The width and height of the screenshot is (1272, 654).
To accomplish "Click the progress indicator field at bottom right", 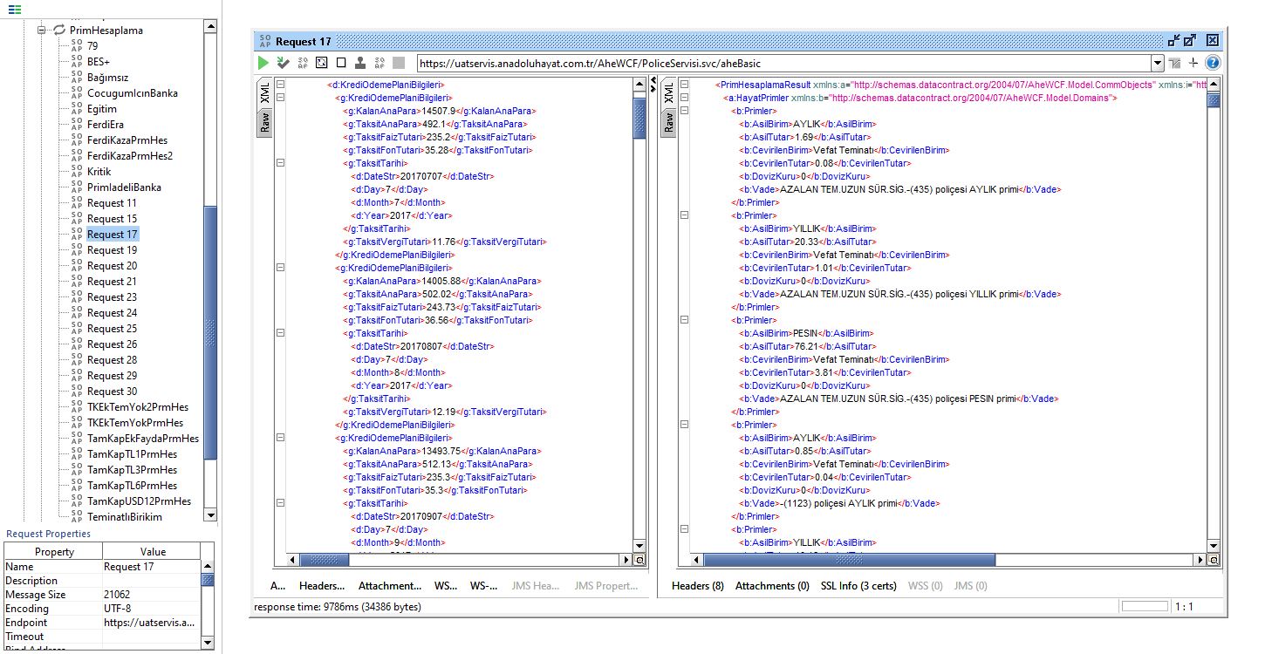I will [1145, 605].
